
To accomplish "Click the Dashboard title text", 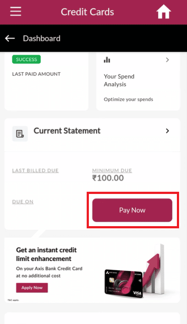I will tap(42, 38).
